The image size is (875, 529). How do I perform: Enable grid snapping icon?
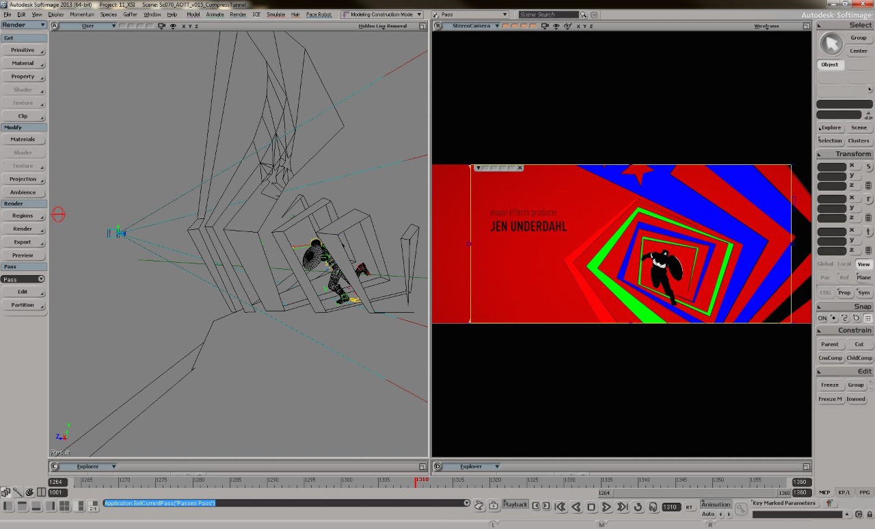point(867,318)
